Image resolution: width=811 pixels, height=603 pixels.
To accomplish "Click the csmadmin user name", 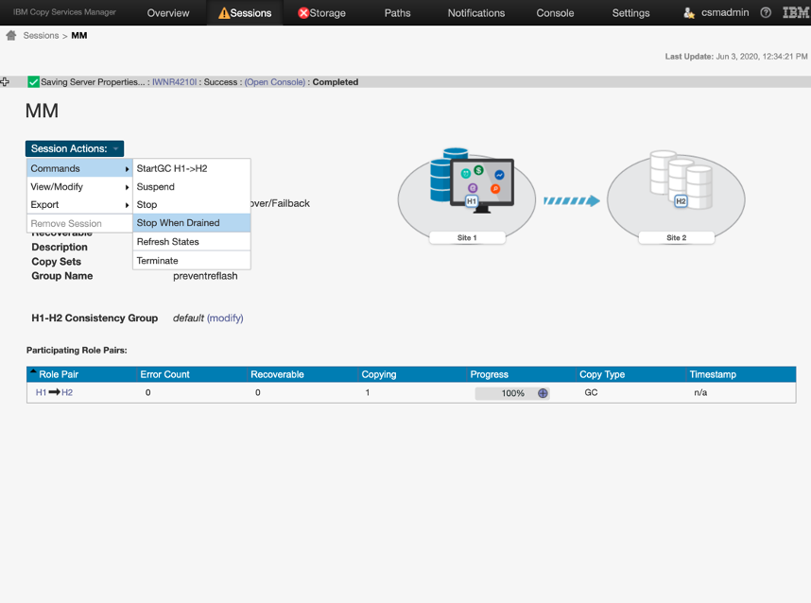I will (x=725, y=12).
